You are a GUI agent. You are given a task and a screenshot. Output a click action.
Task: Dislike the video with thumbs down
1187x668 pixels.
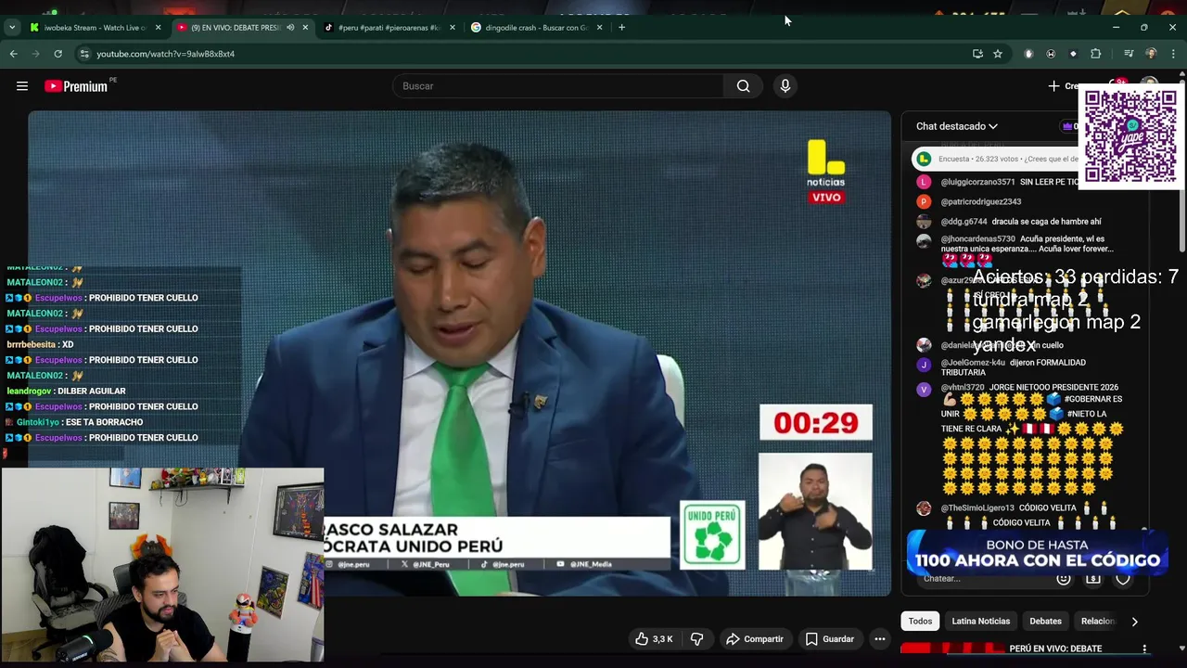click(697, 639)
